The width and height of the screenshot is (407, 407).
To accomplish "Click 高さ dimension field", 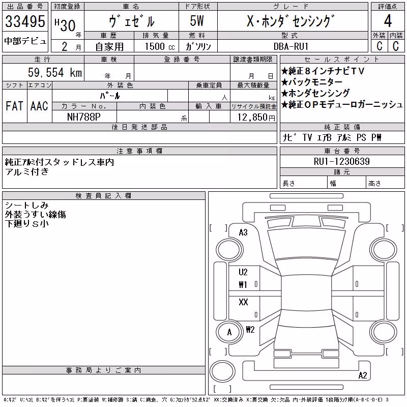I will pos(385,183).
